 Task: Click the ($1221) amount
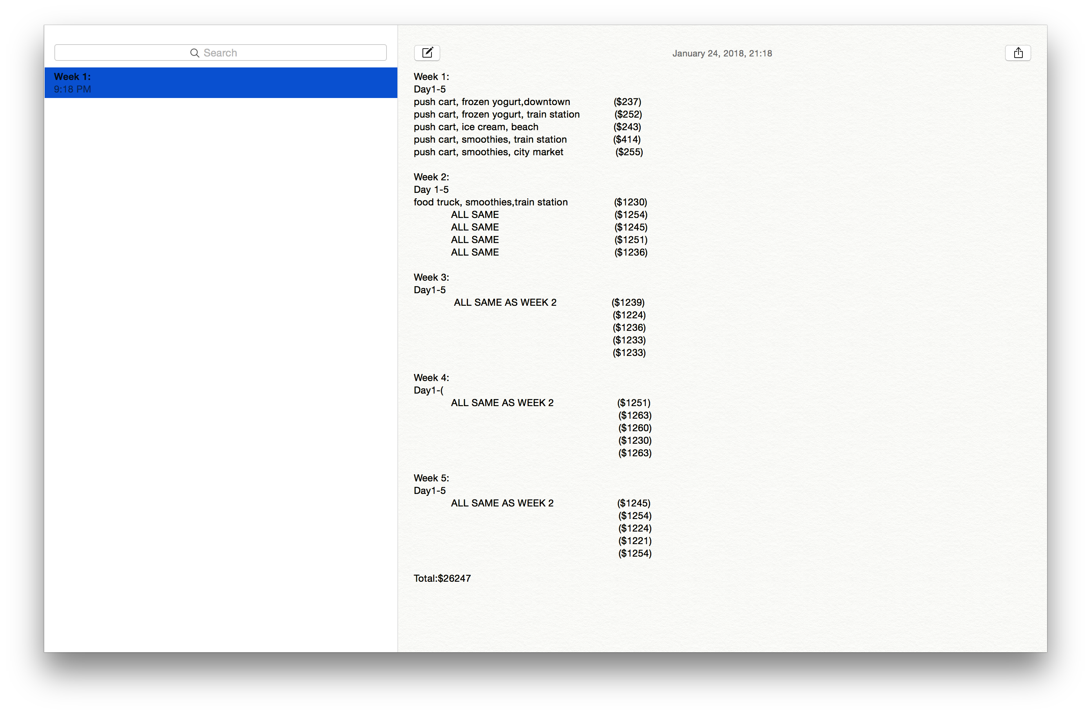pos(635,541)
